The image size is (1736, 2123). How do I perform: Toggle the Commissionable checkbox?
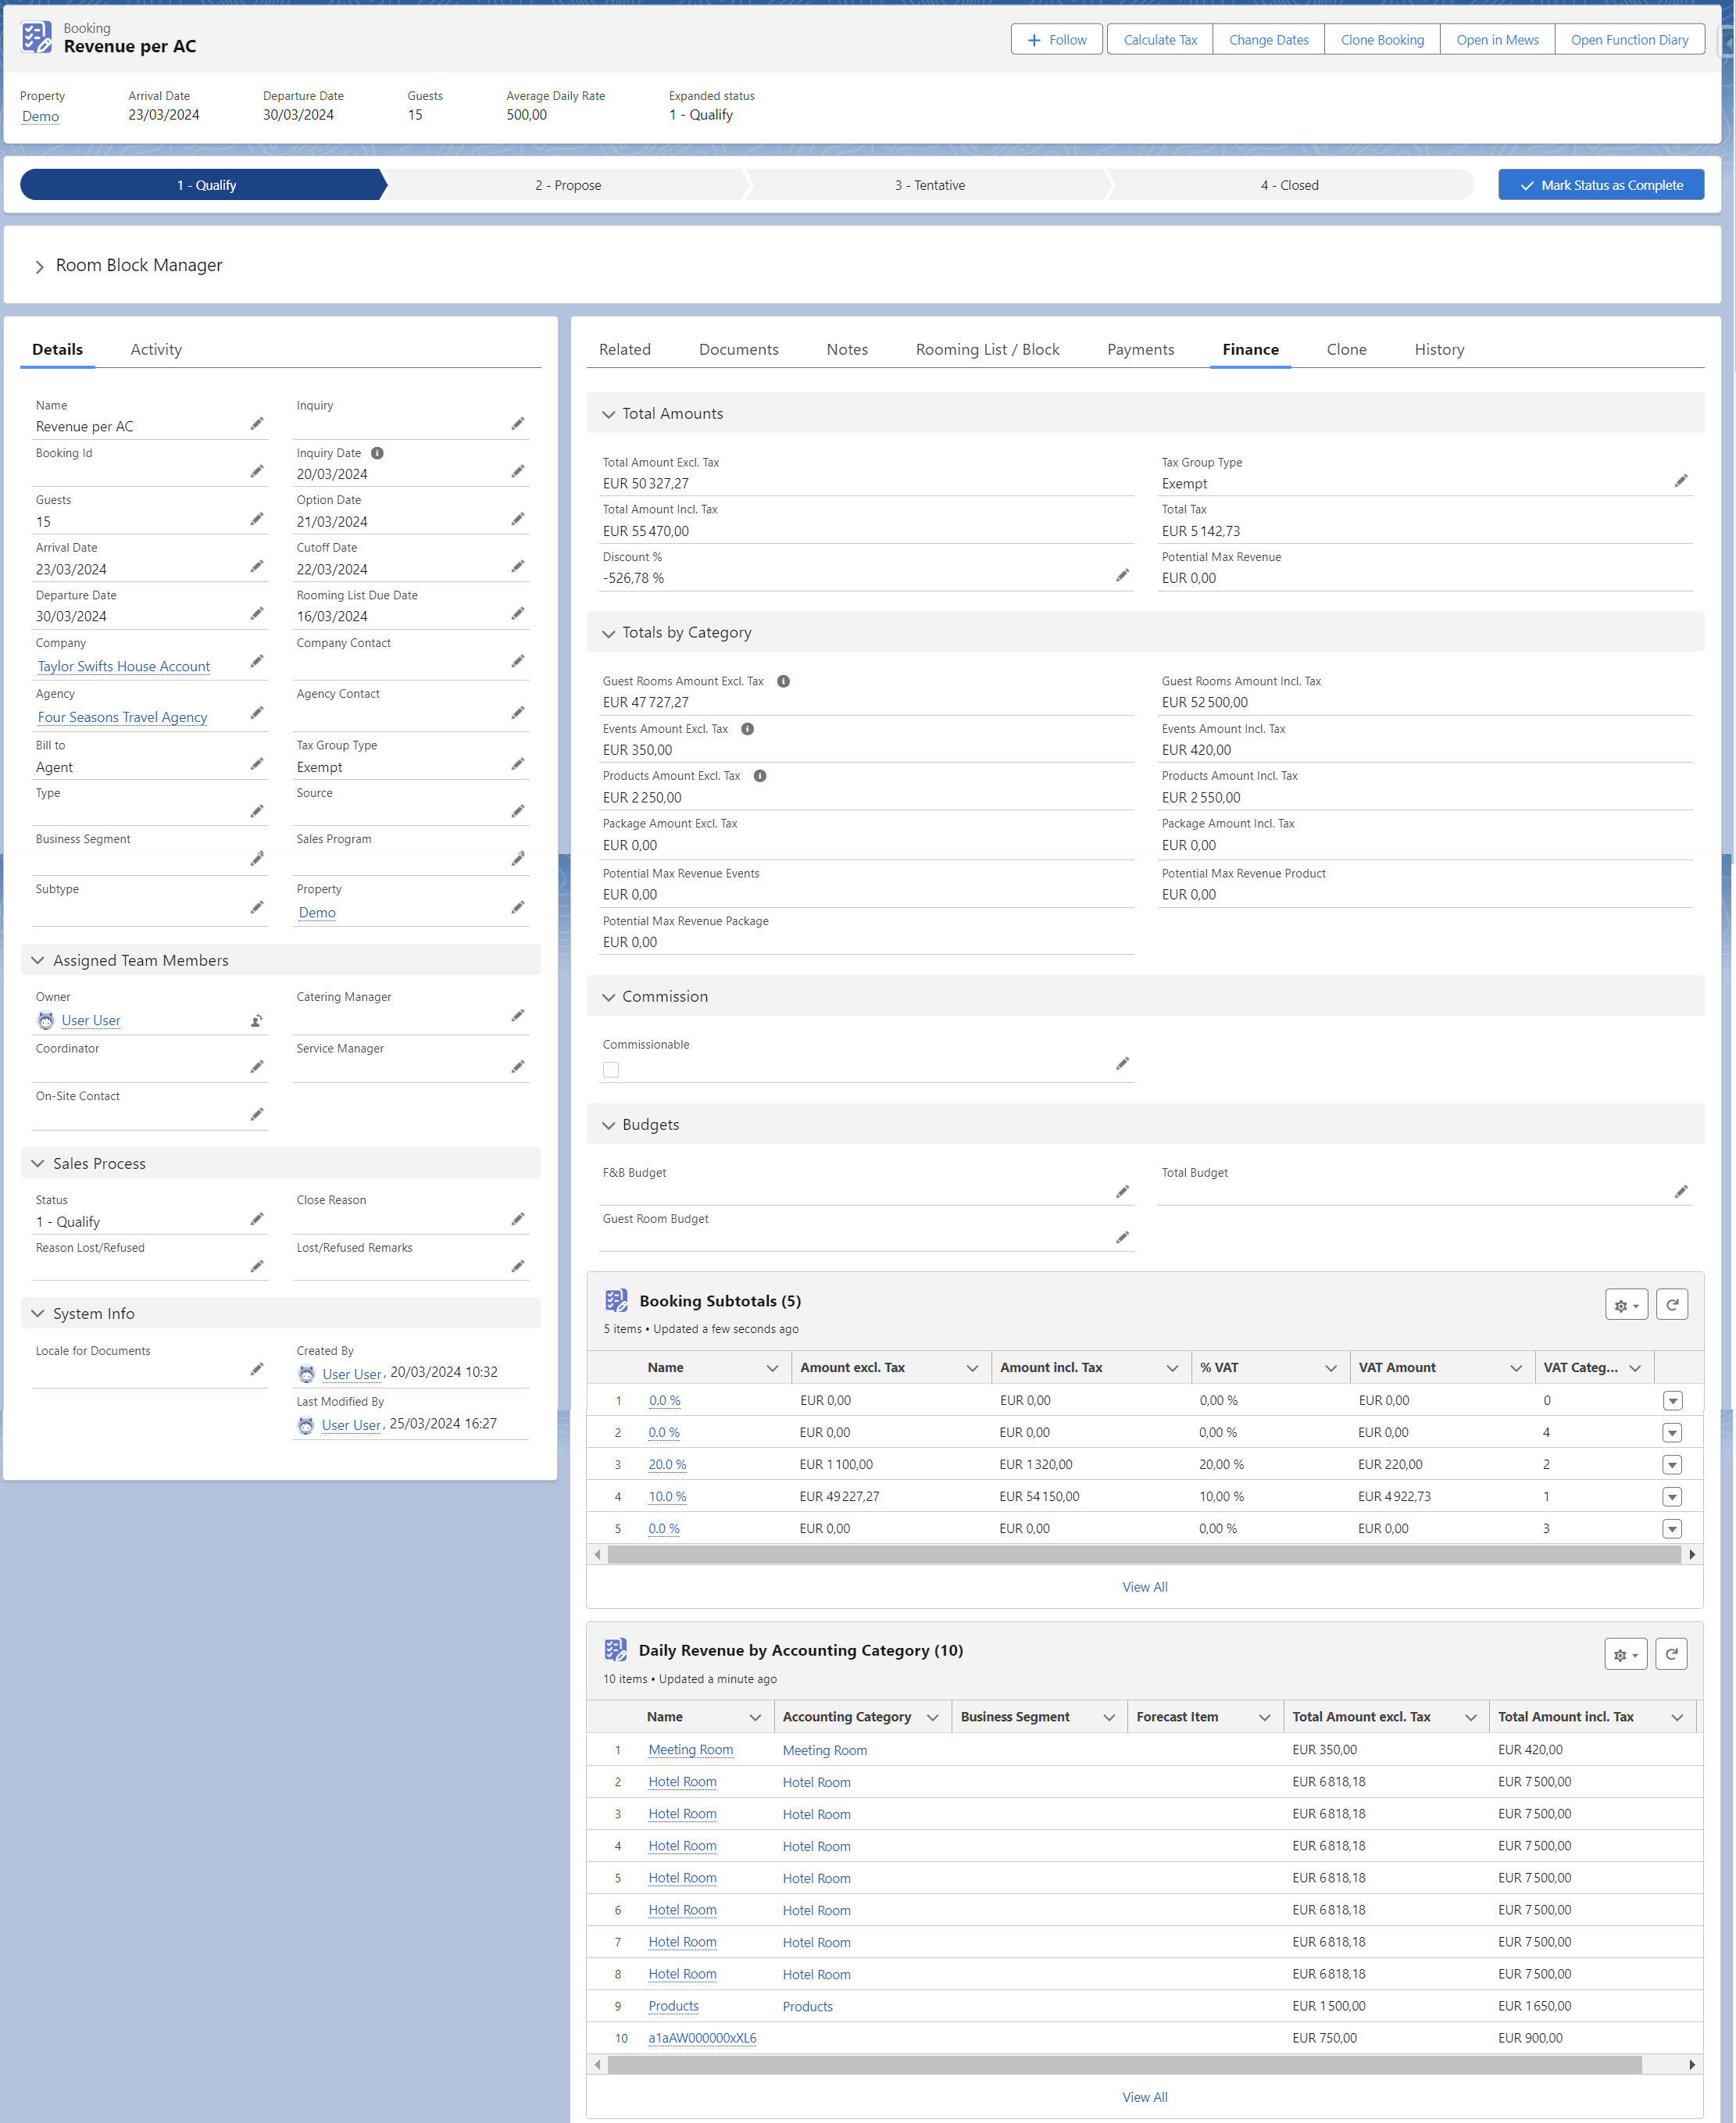(611, 1070)
